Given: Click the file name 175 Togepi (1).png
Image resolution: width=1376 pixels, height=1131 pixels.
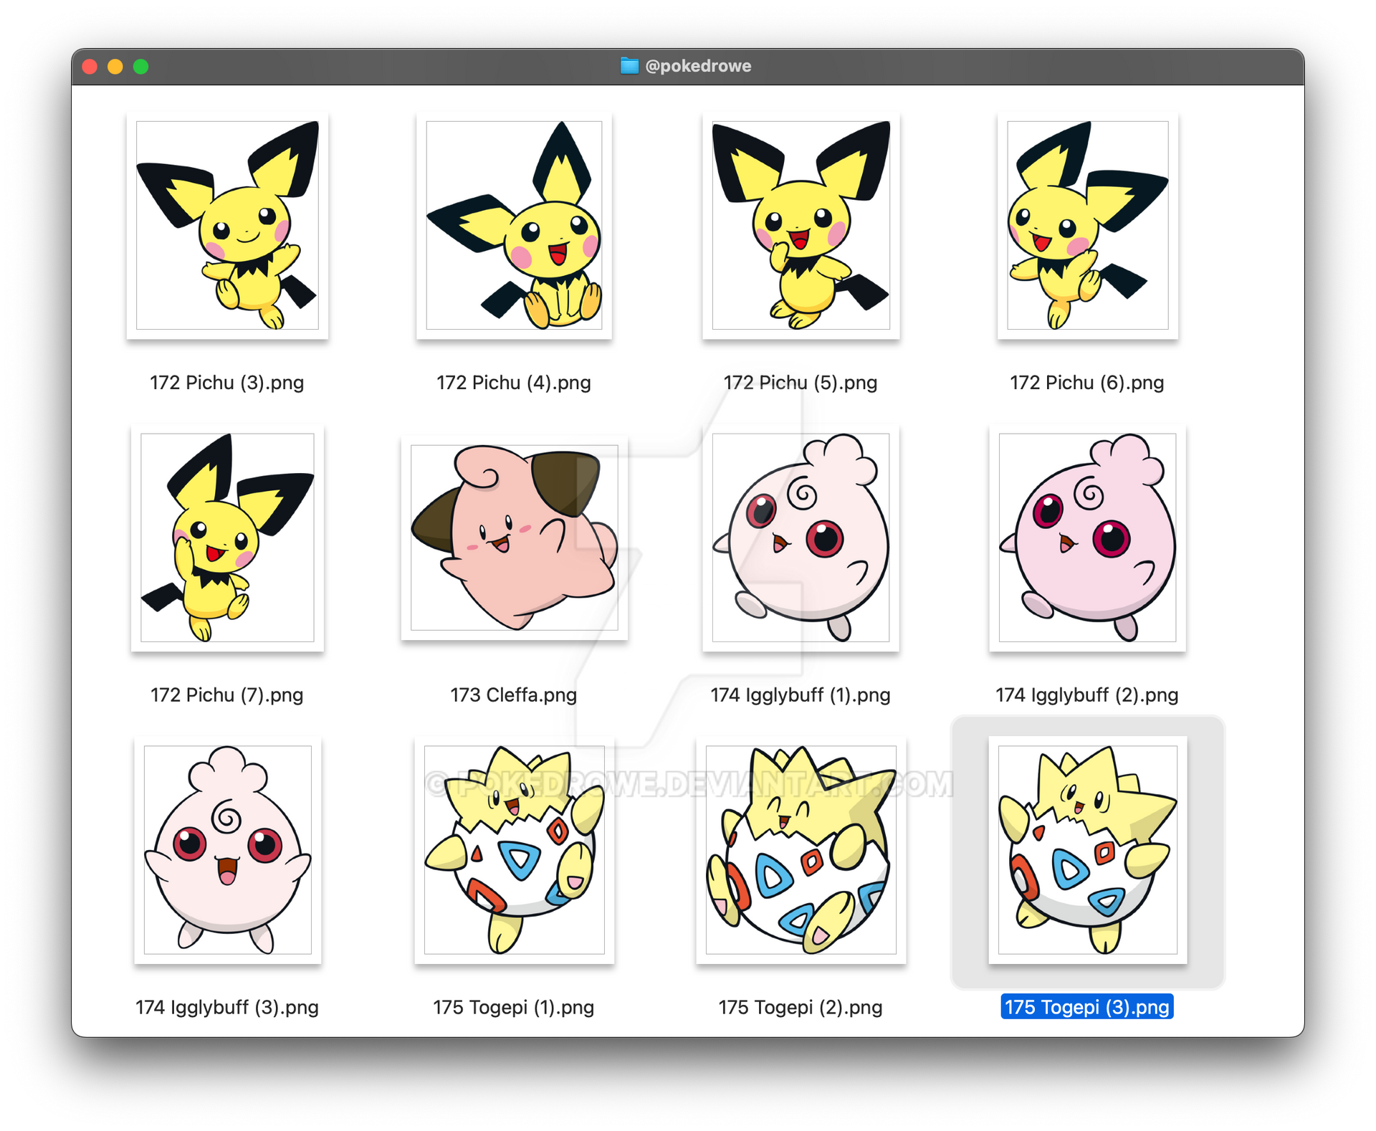Looking at the screenshot, I should [x=514, y=1008].
